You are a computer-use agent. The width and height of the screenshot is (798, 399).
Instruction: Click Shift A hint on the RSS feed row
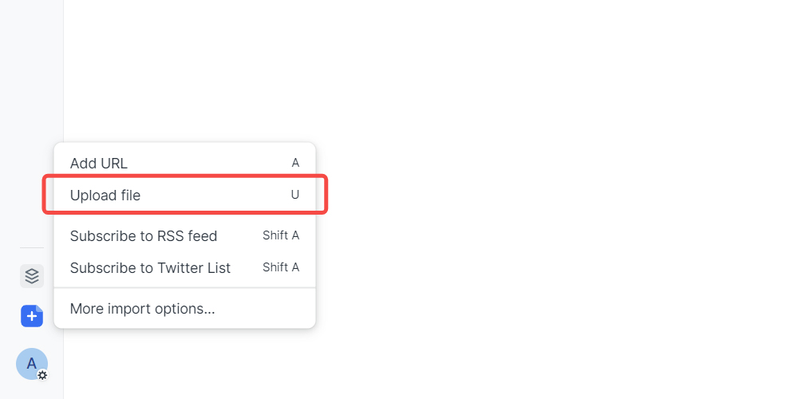[x=281, y=235]
